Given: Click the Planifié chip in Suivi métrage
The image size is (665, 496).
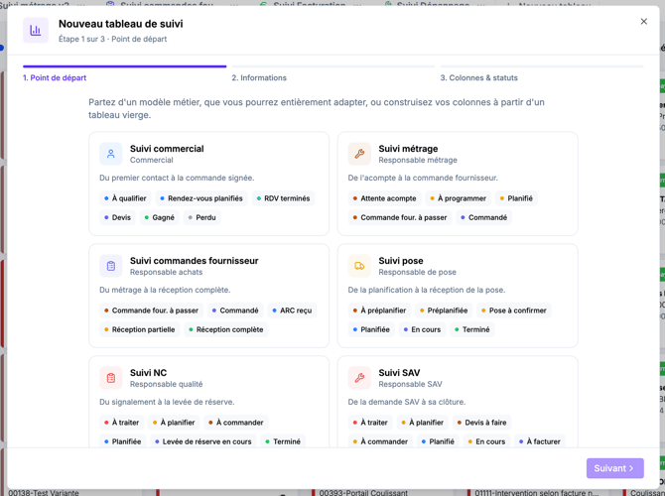Looking at the screenshot, I should [516, 198].
